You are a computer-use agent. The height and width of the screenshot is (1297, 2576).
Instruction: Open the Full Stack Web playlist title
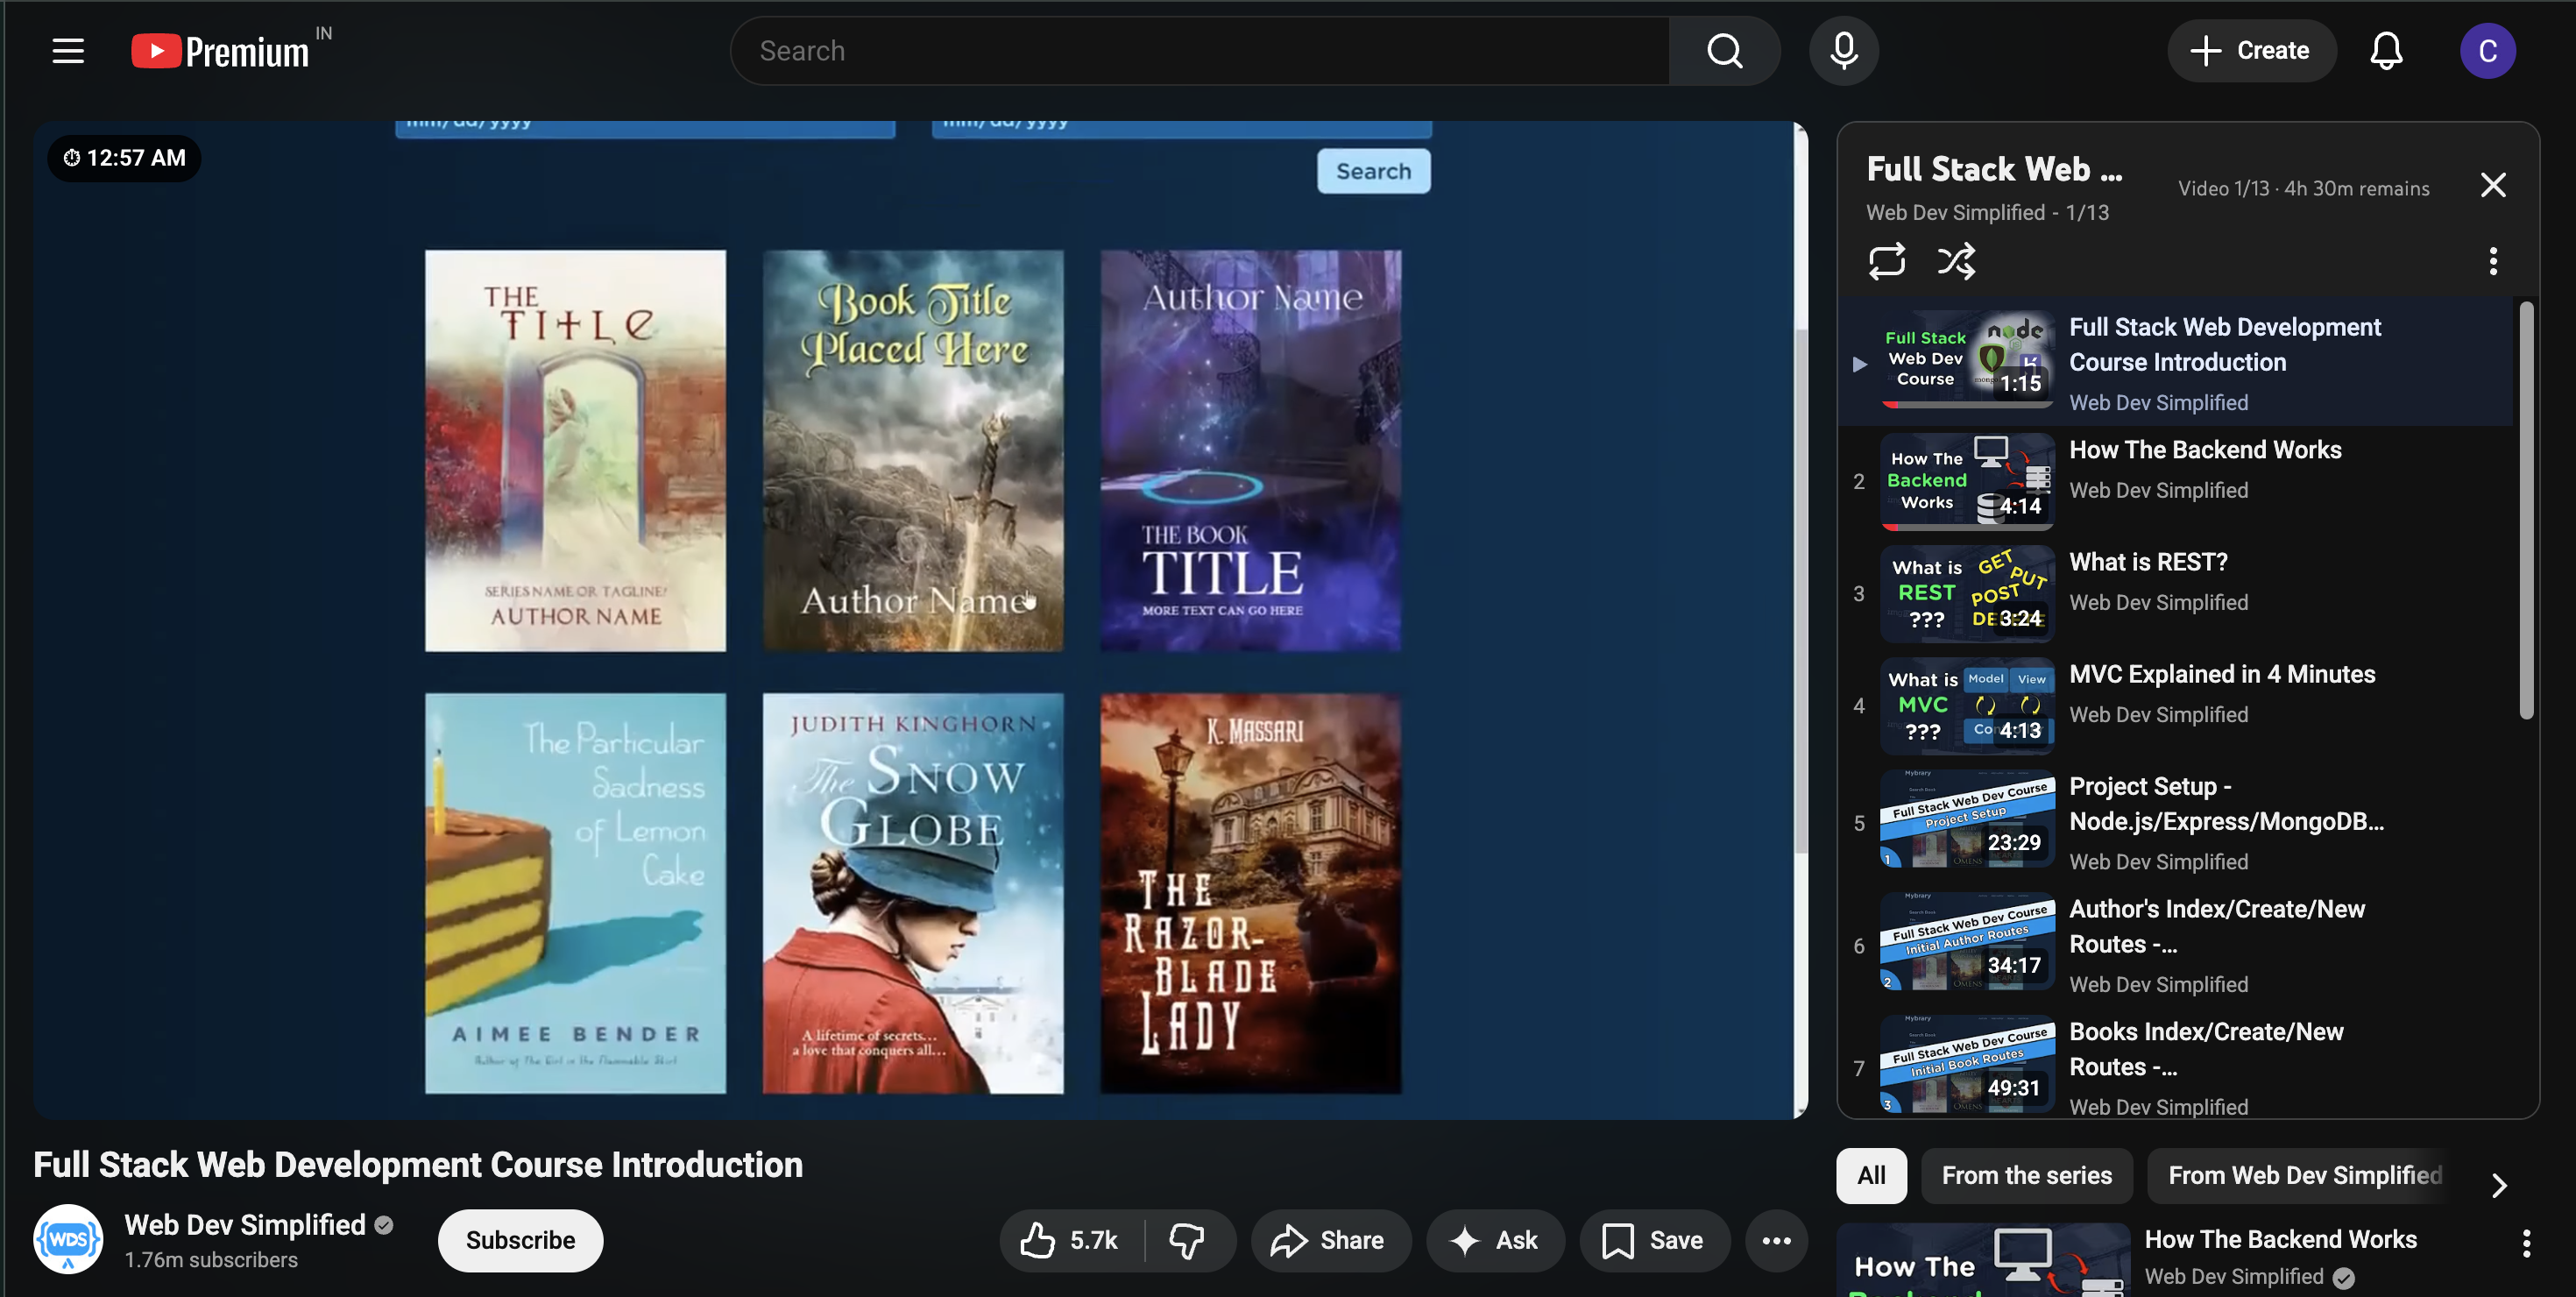coord(1994,169)
